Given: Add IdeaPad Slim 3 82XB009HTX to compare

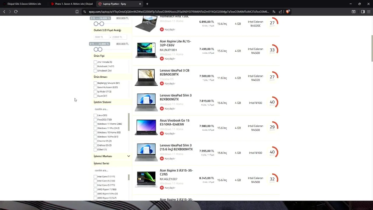Looking at the screenshot, I should point(162,159).
